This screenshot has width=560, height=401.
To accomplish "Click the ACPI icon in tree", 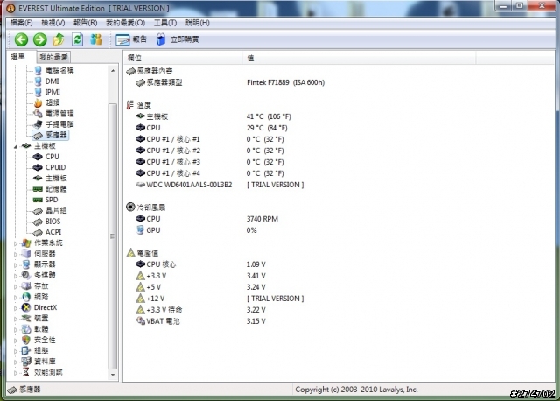I will point(38,232).
